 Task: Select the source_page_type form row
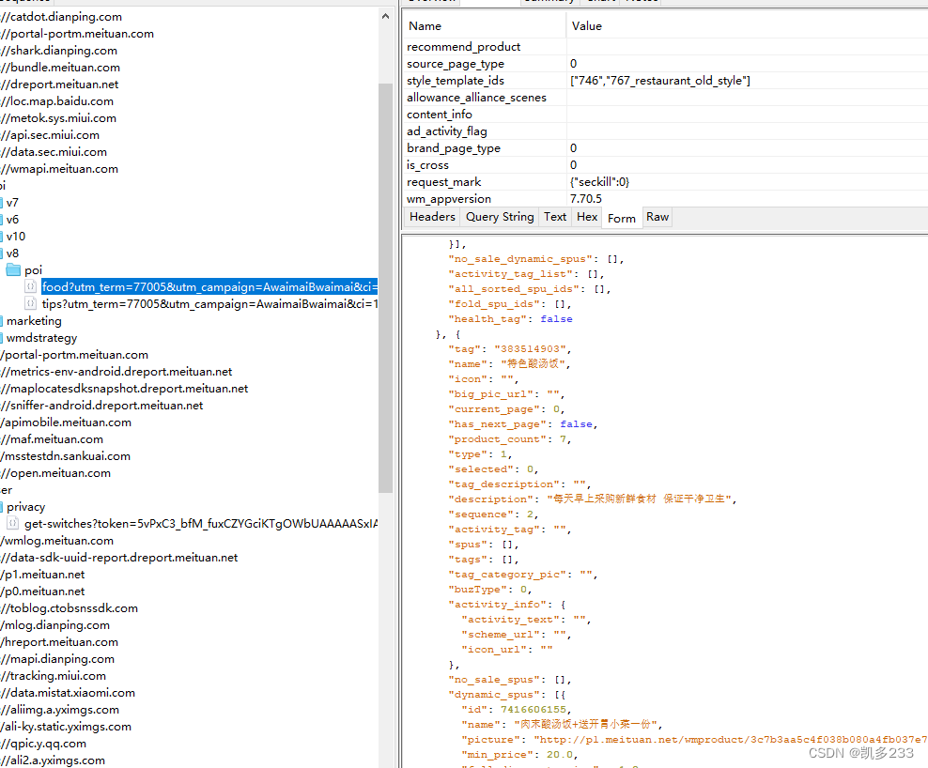pos(666,63)
